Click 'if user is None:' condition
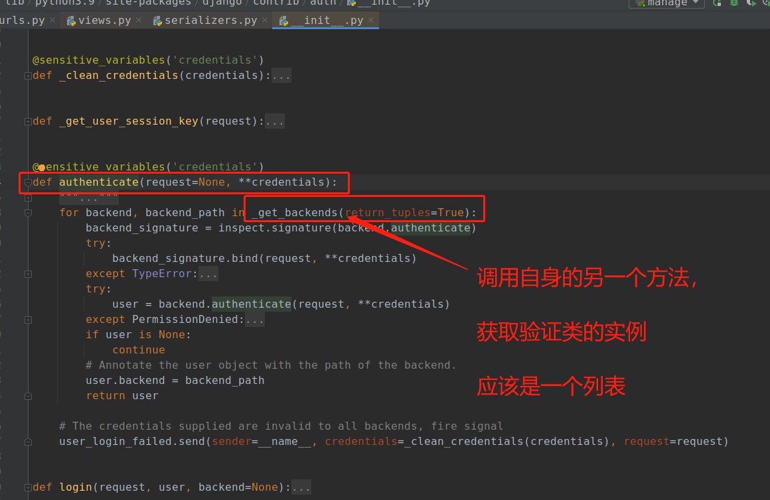 [x=139, y=335]
